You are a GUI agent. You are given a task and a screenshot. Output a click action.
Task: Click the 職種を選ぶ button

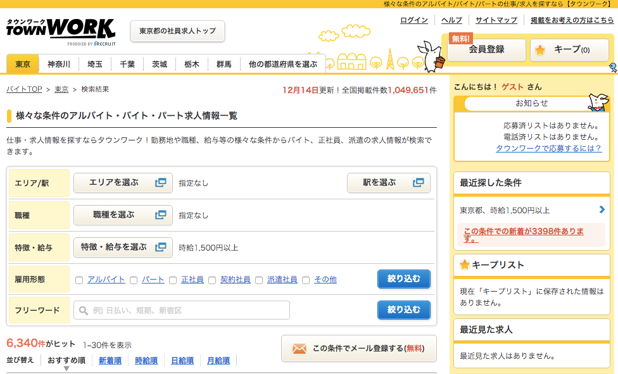click(x=123, y=215)
